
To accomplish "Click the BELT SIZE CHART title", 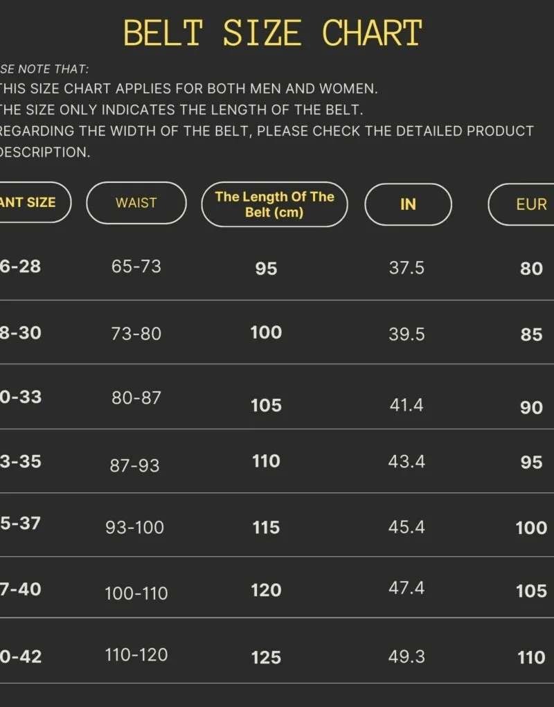I will click(273, 33).
